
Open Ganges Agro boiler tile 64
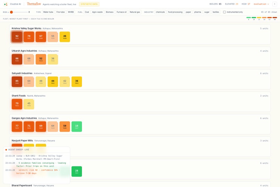pos(53,126)
